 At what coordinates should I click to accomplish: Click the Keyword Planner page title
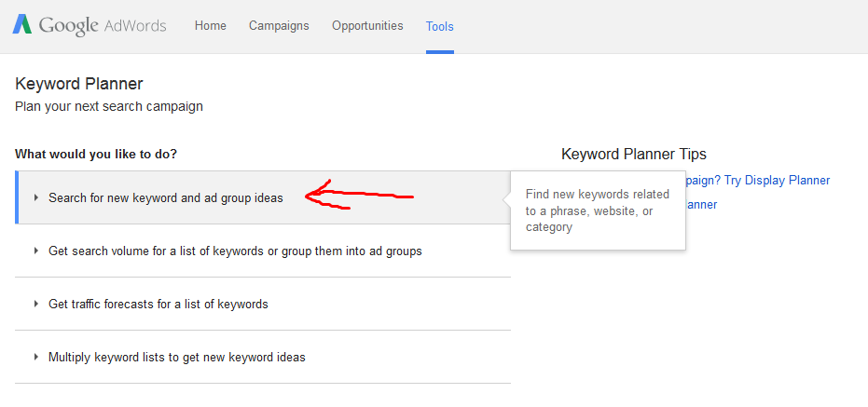point(79,84)
